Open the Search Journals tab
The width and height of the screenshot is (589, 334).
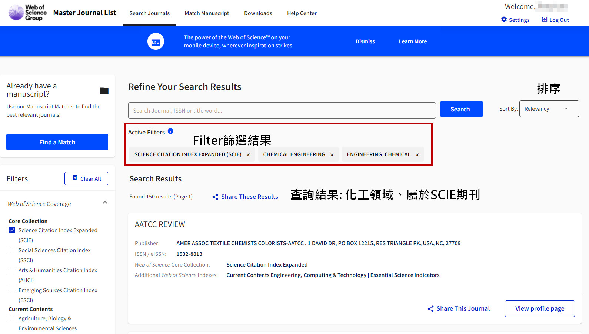point(150,13)
